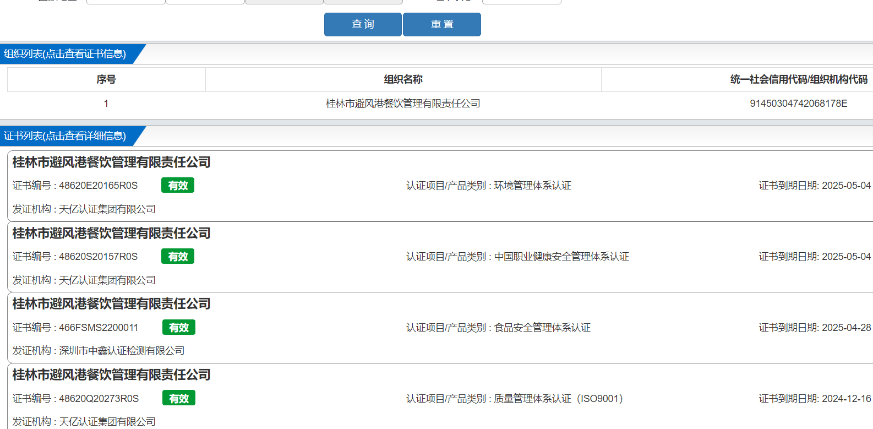The image size is (873, 429).
Task: Click 环境管理体系认证 certification category text
Action: point(533,186)
